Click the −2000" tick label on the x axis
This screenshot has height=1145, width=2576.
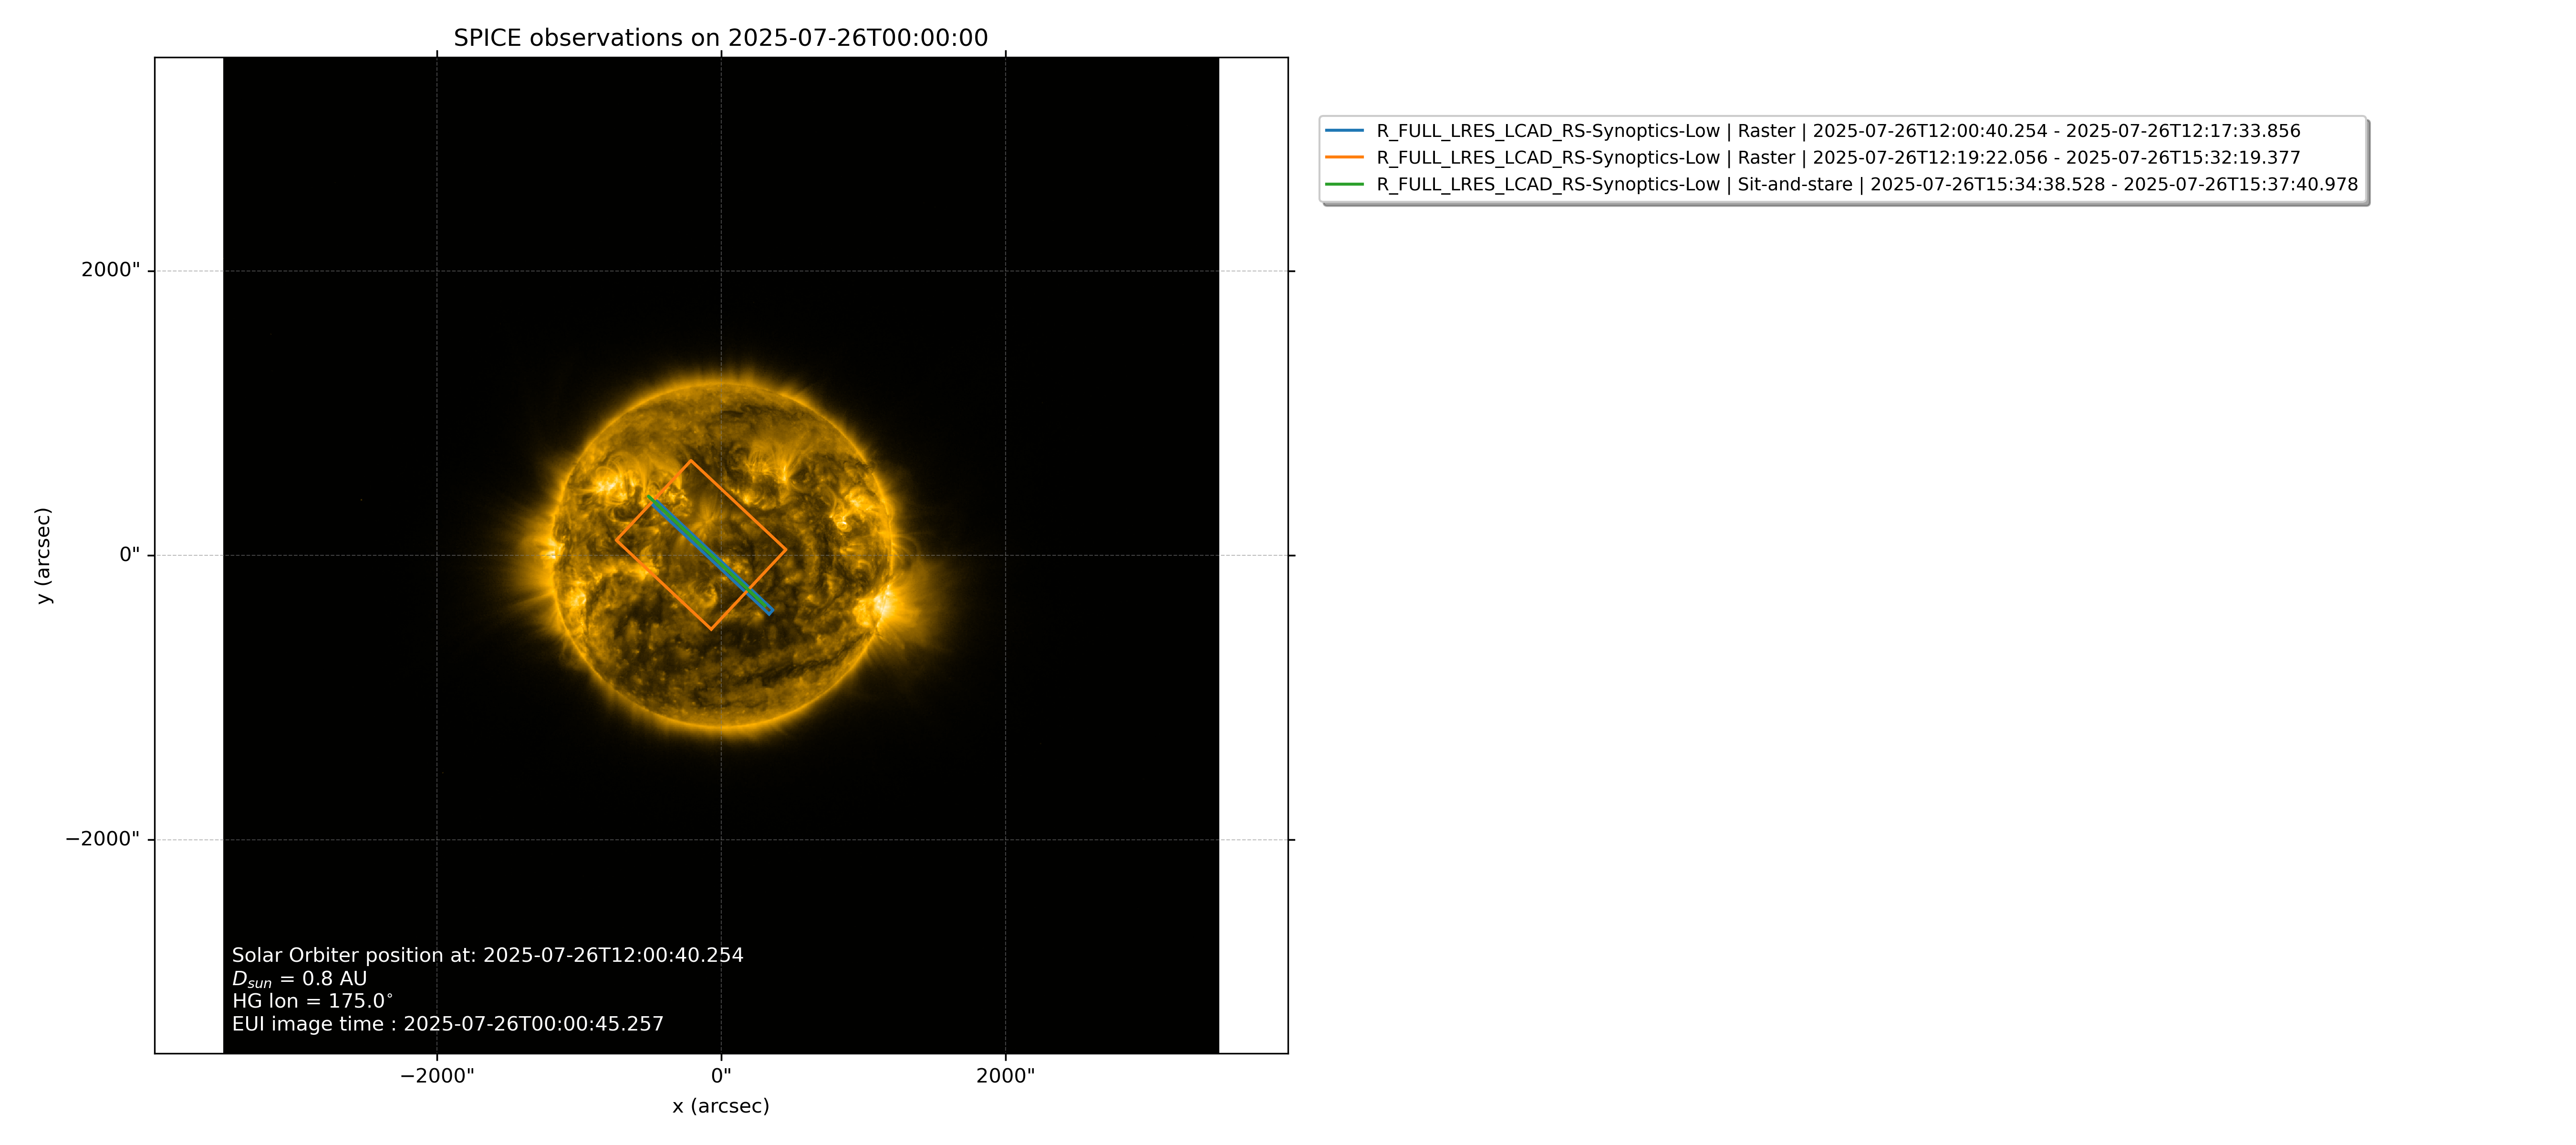(x=437, y=1076)
